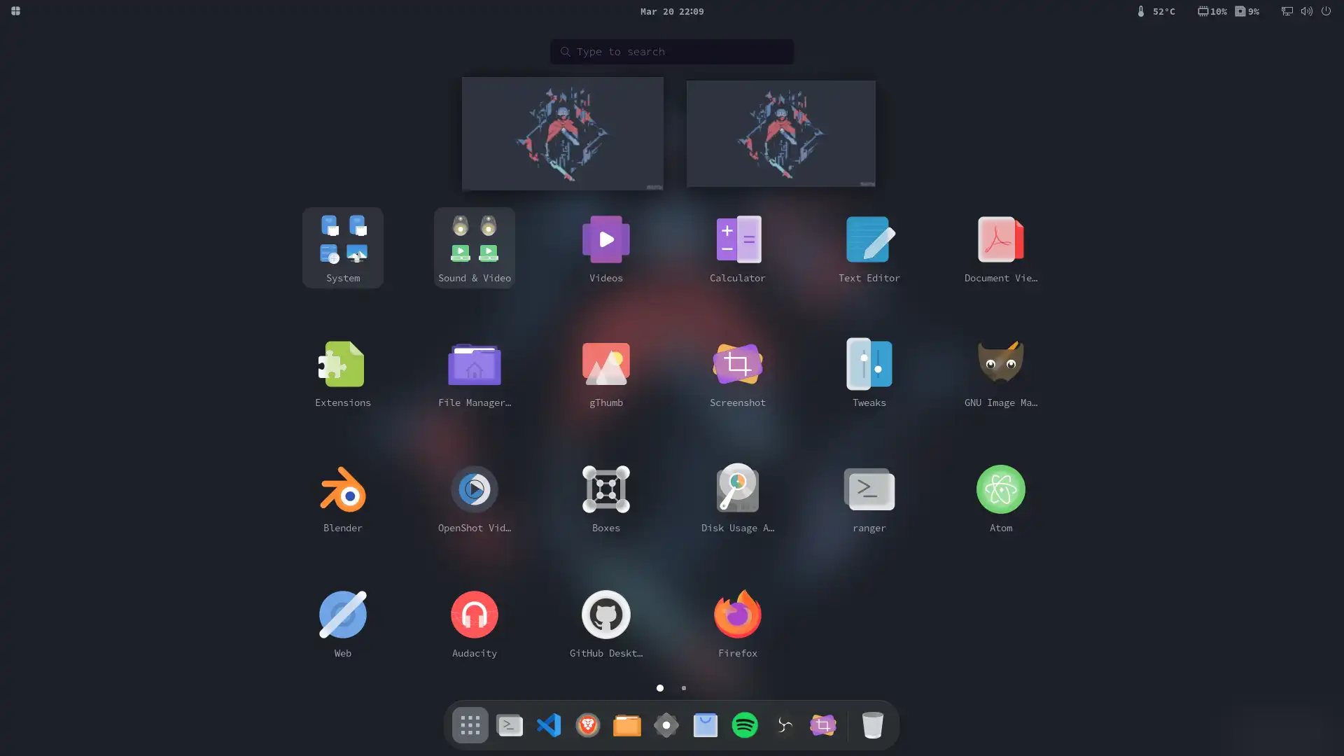Open Blender 3D application
The height and width of the screenshot is (756, 1344).
342,489
